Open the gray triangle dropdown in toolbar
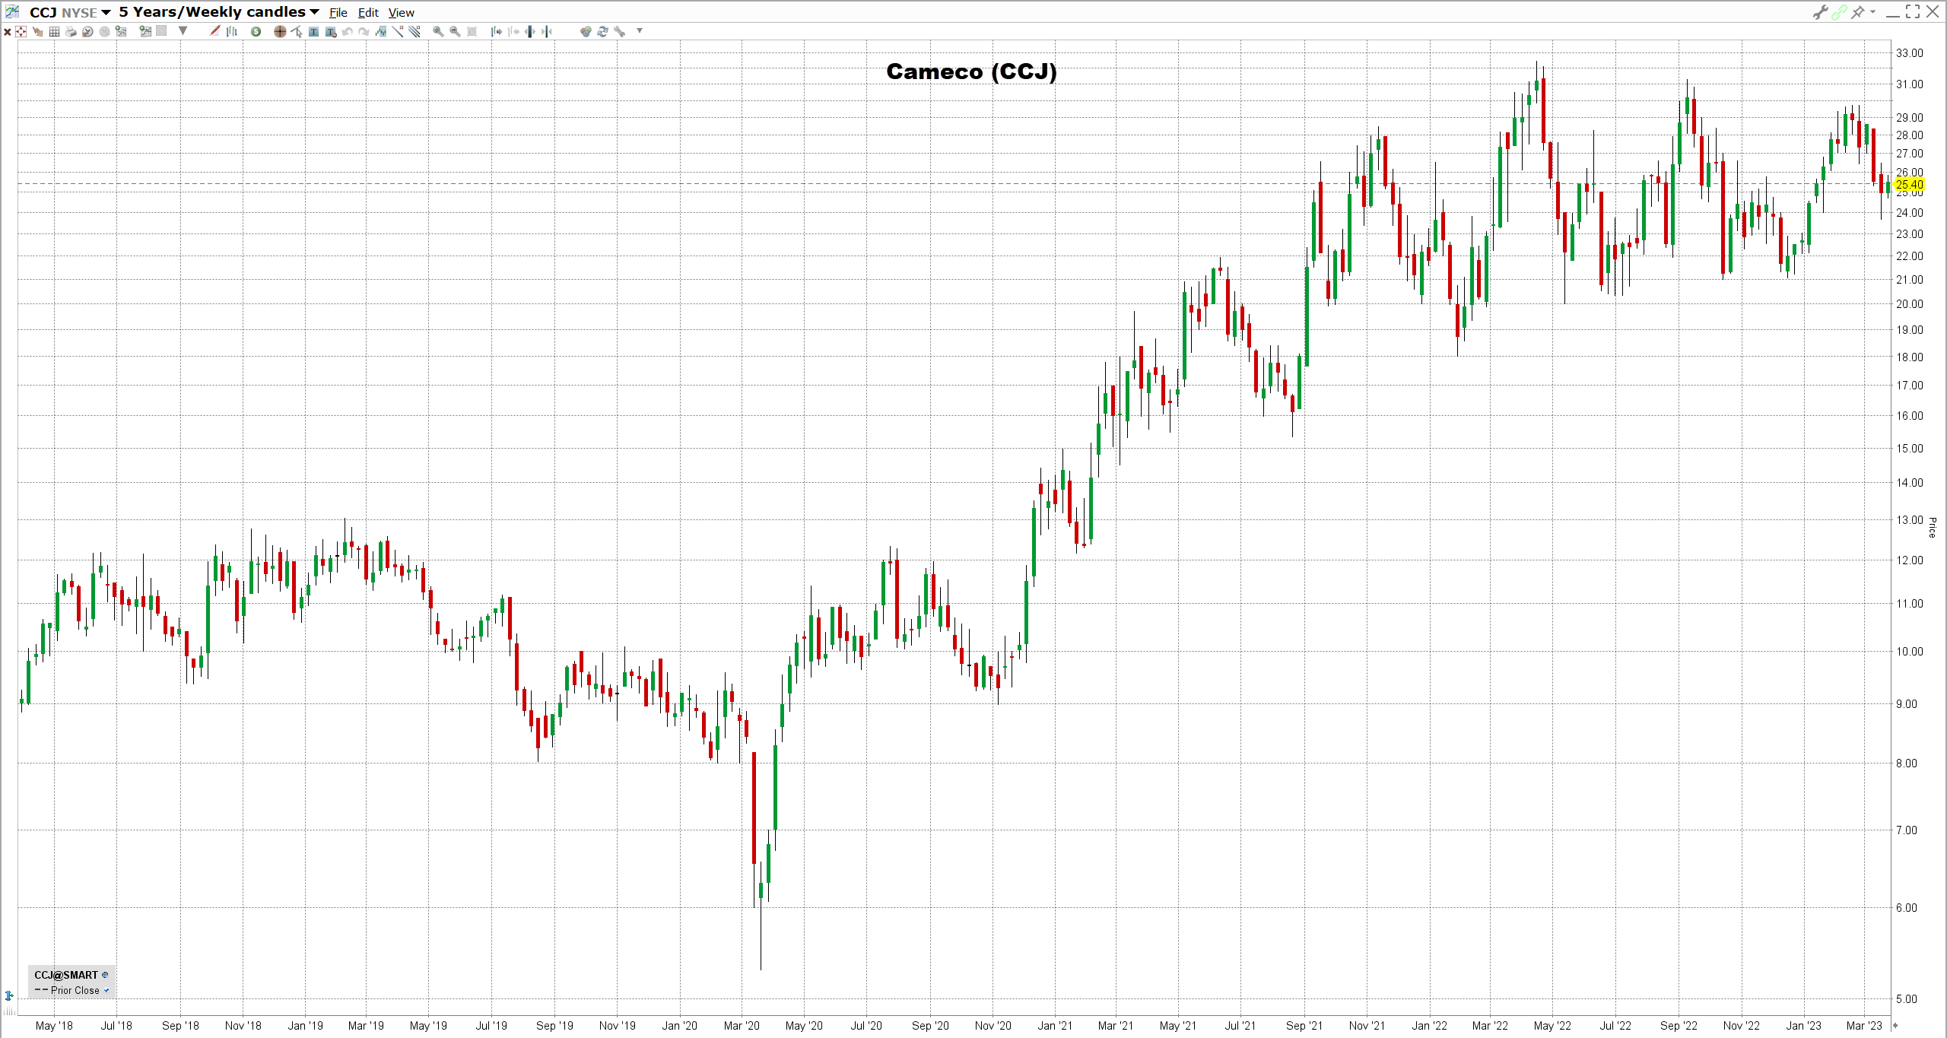Image resolution: width=1947 pixels, height=1038 pixels. coord(183,30)
